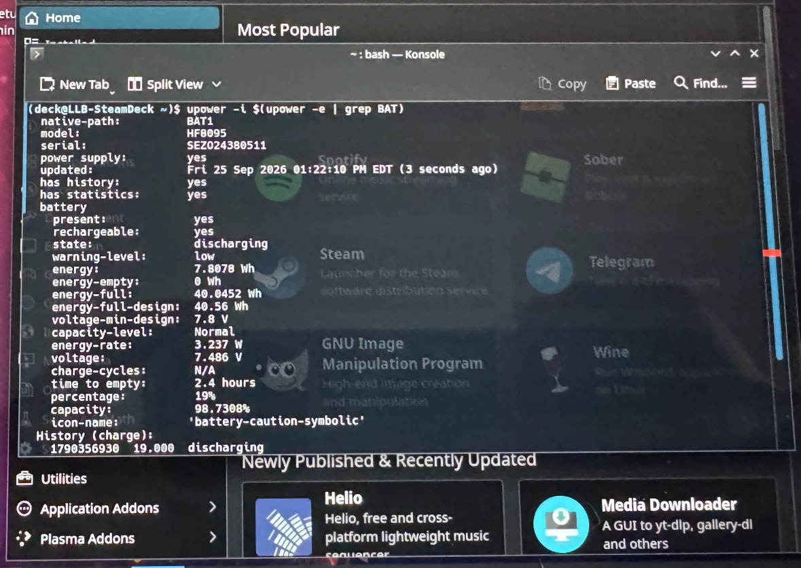Open the Konsole hamburger menu
Viewport: 801px width, 568px height.
click(x=749, y=82)
